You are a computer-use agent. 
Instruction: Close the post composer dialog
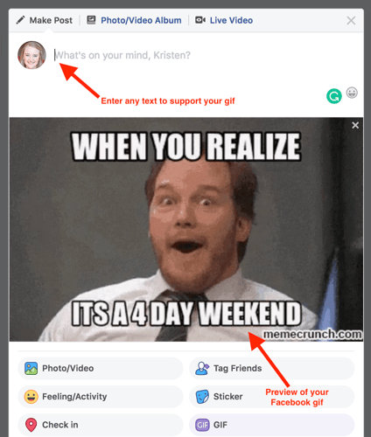click(x=351, y=20)
